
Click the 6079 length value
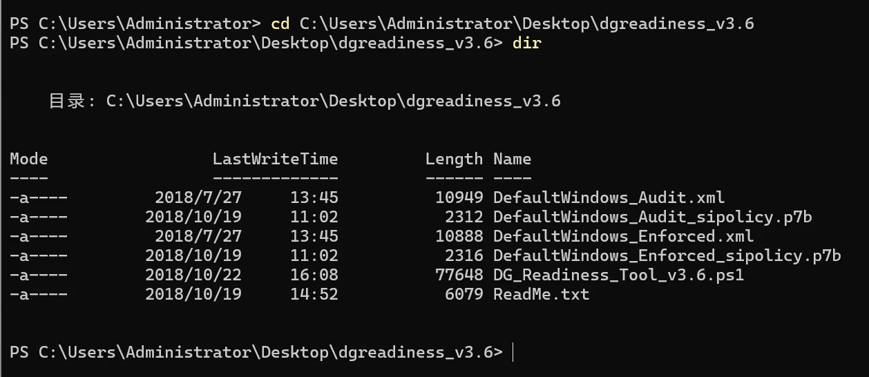464,294
